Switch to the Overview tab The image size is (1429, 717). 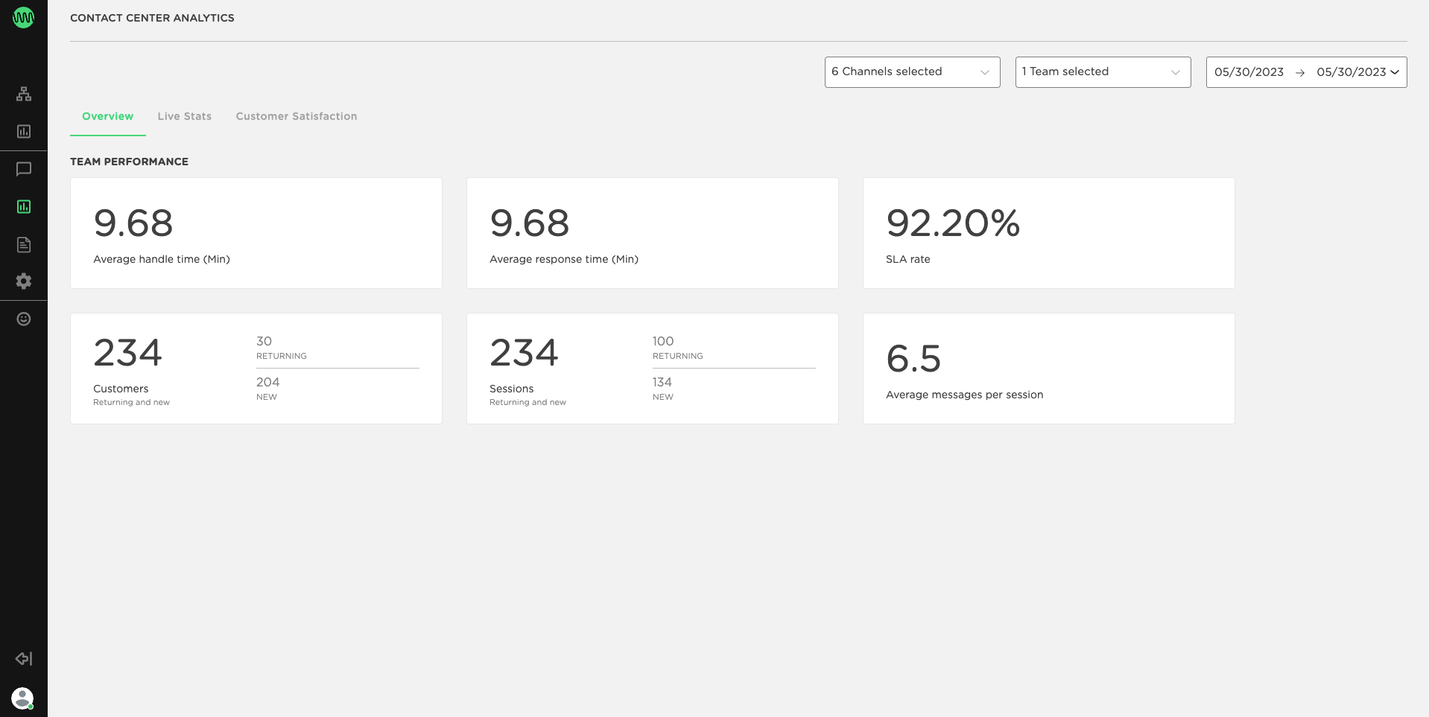(108, 116)
